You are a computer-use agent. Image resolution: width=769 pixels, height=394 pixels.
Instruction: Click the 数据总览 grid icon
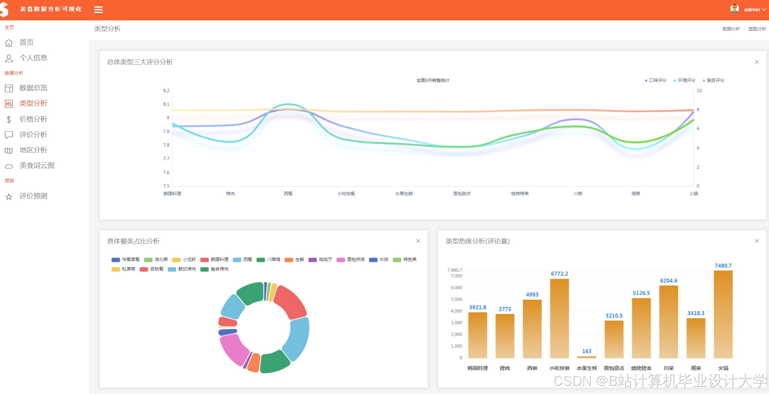(x=9, y=88)
